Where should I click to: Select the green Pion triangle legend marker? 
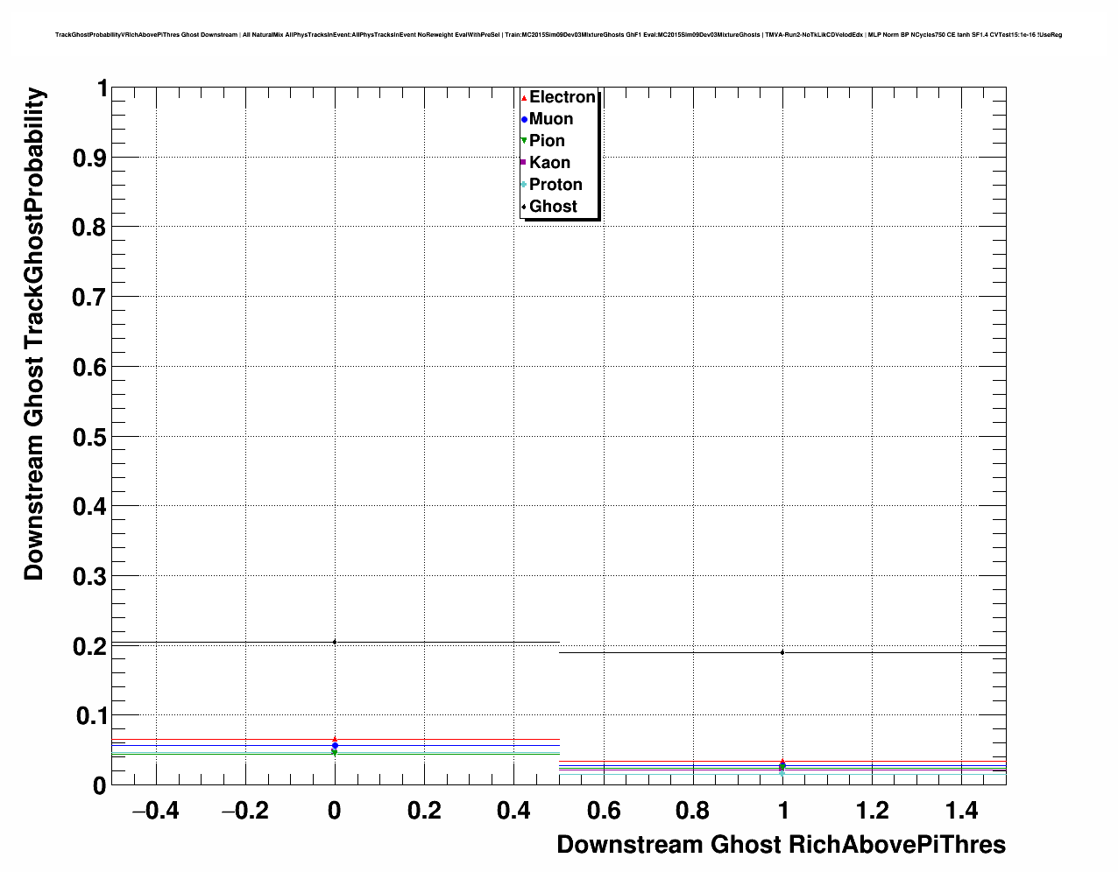point(524,141)
